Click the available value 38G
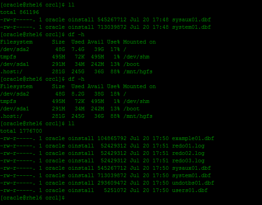The height and width of the screenshot is (205, 262). coord(99,94)
